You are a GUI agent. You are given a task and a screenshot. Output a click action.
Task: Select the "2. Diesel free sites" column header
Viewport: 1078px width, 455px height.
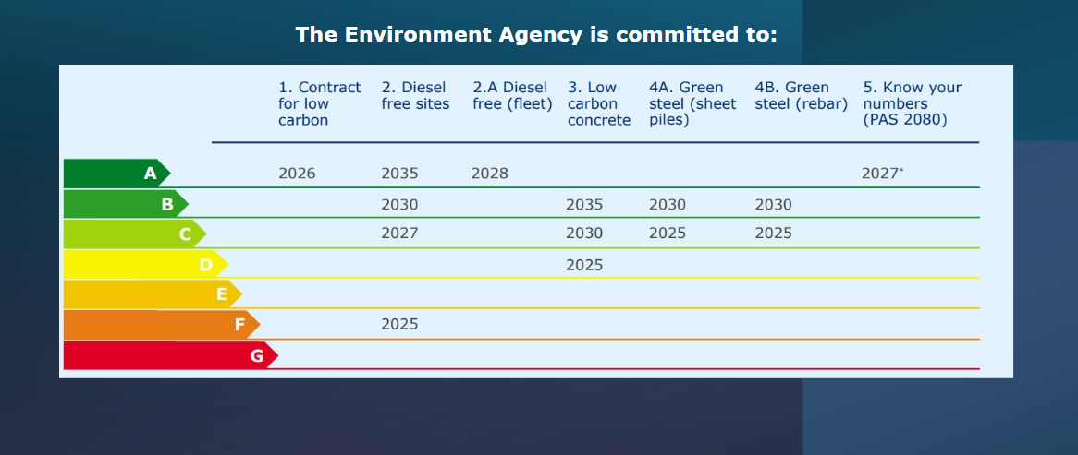point(415,95)
